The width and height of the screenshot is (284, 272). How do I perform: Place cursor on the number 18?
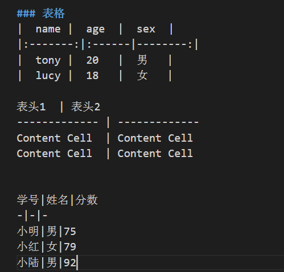pyautogui.click(x=93, y=76)
